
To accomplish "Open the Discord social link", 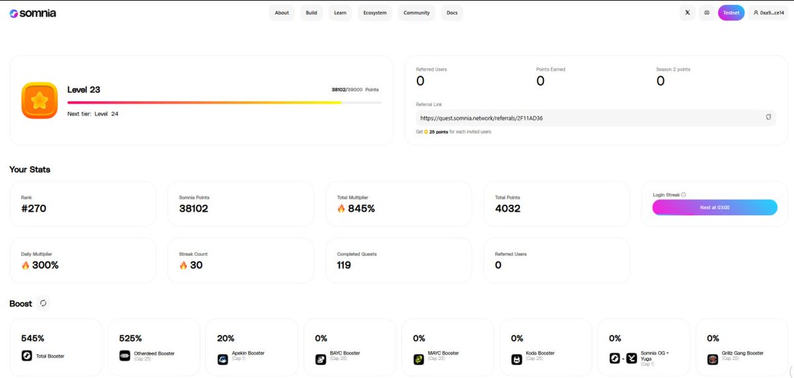I will point(707,13).
